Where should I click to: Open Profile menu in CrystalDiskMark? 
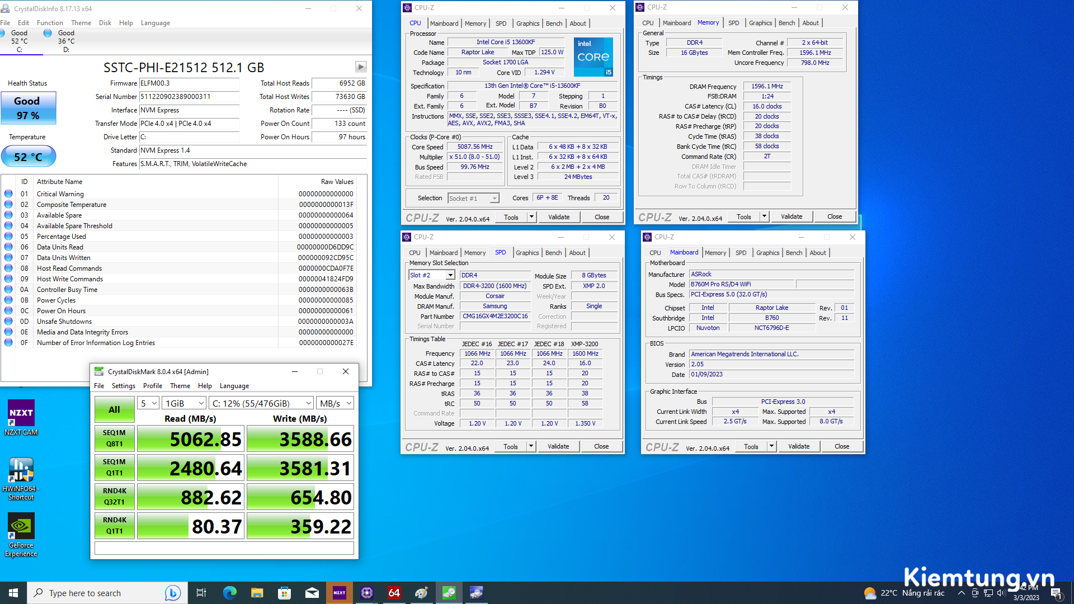tap(153, 386)
